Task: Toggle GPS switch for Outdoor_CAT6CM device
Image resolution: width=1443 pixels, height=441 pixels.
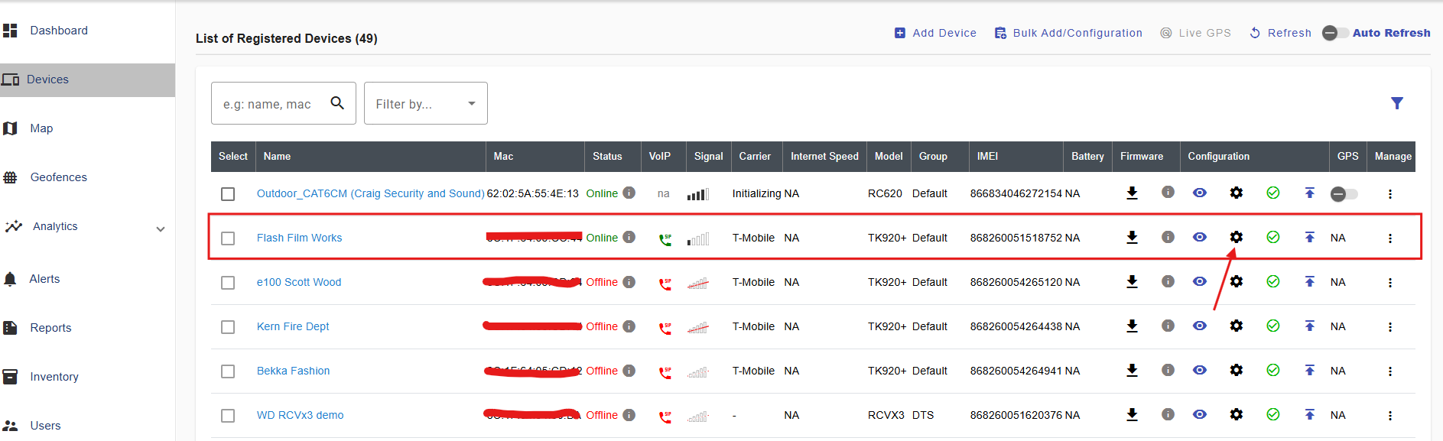Action: pyautogui.click(x=1344, y=194)
